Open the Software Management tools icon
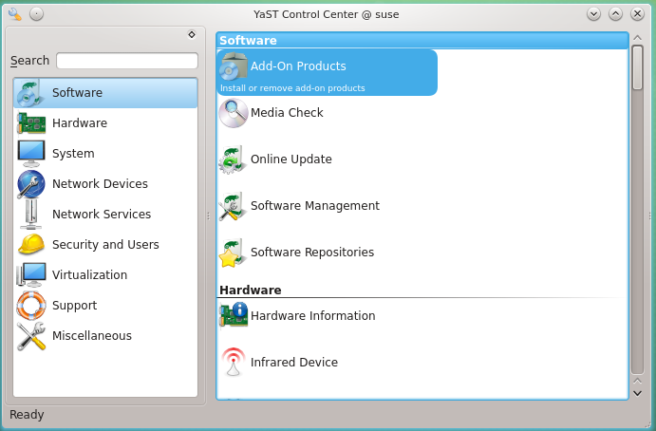This screenshot has width=656, height=431. [232, 206]
